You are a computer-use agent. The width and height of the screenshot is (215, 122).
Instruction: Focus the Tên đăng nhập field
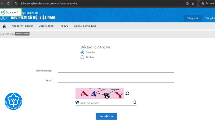[116, 70]
